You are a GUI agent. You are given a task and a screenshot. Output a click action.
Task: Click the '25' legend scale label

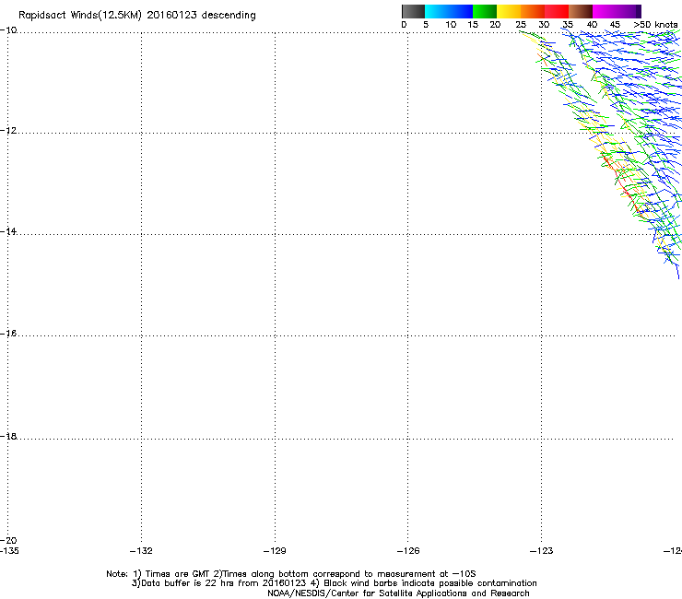tap(521, 25)
